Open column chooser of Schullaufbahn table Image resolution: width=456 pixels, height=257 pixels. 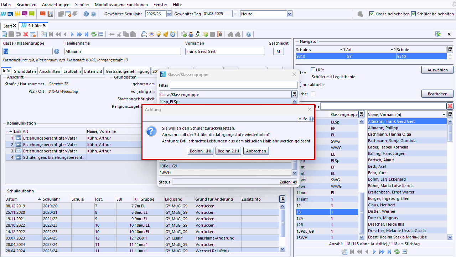pyautogui.click(x=283, y=199)
